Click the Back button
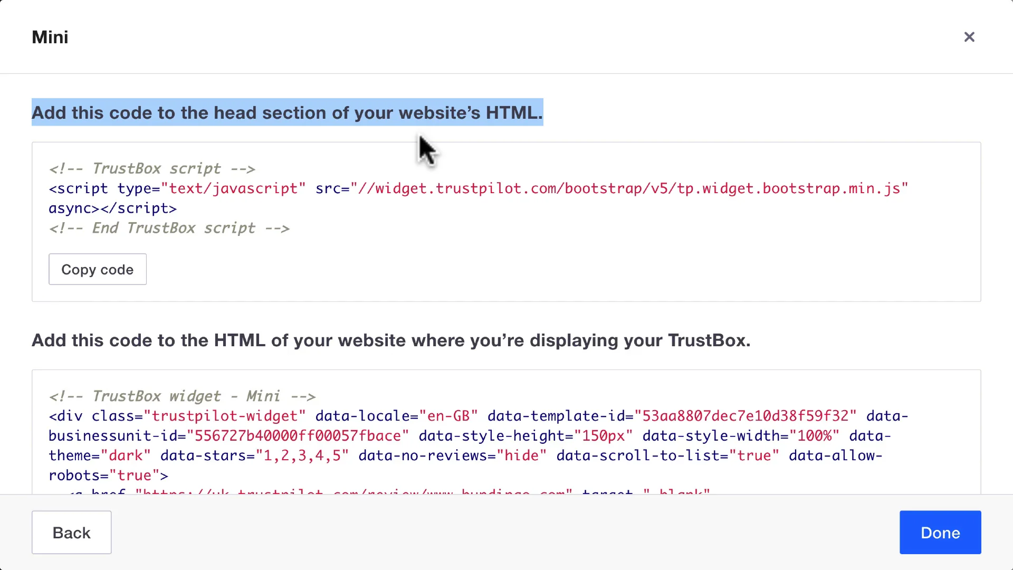Viewport: 1013px width, 570px height. coord(71,533)
